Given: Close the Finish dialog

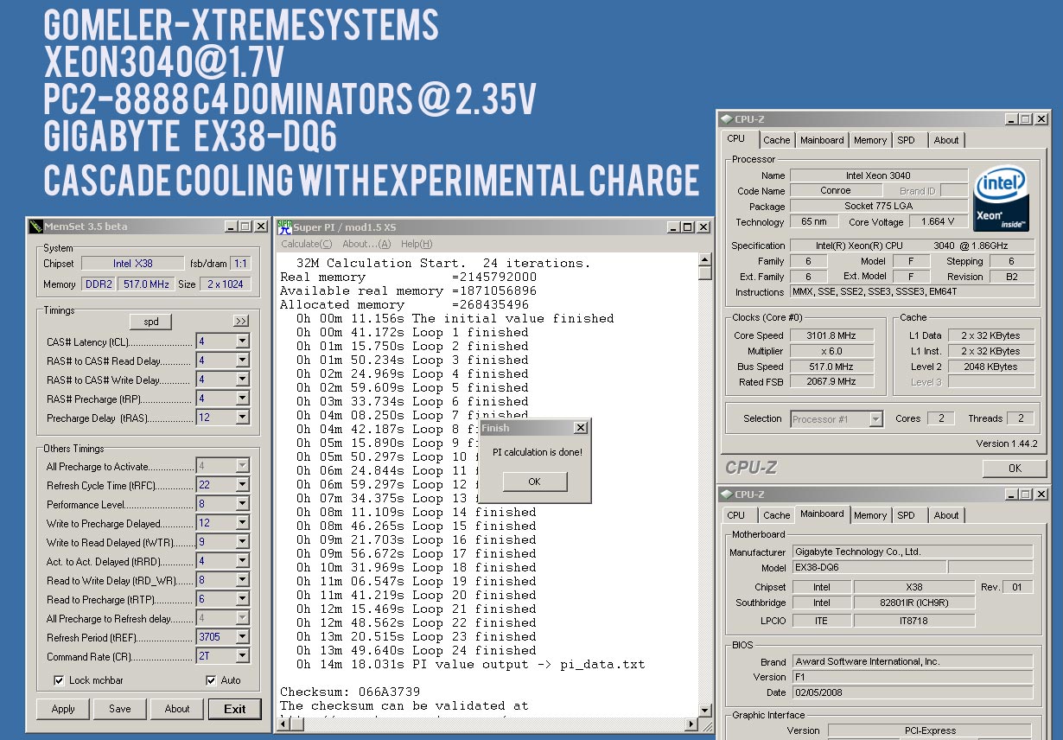Looking at the screenshot, I should click(581, 428).
